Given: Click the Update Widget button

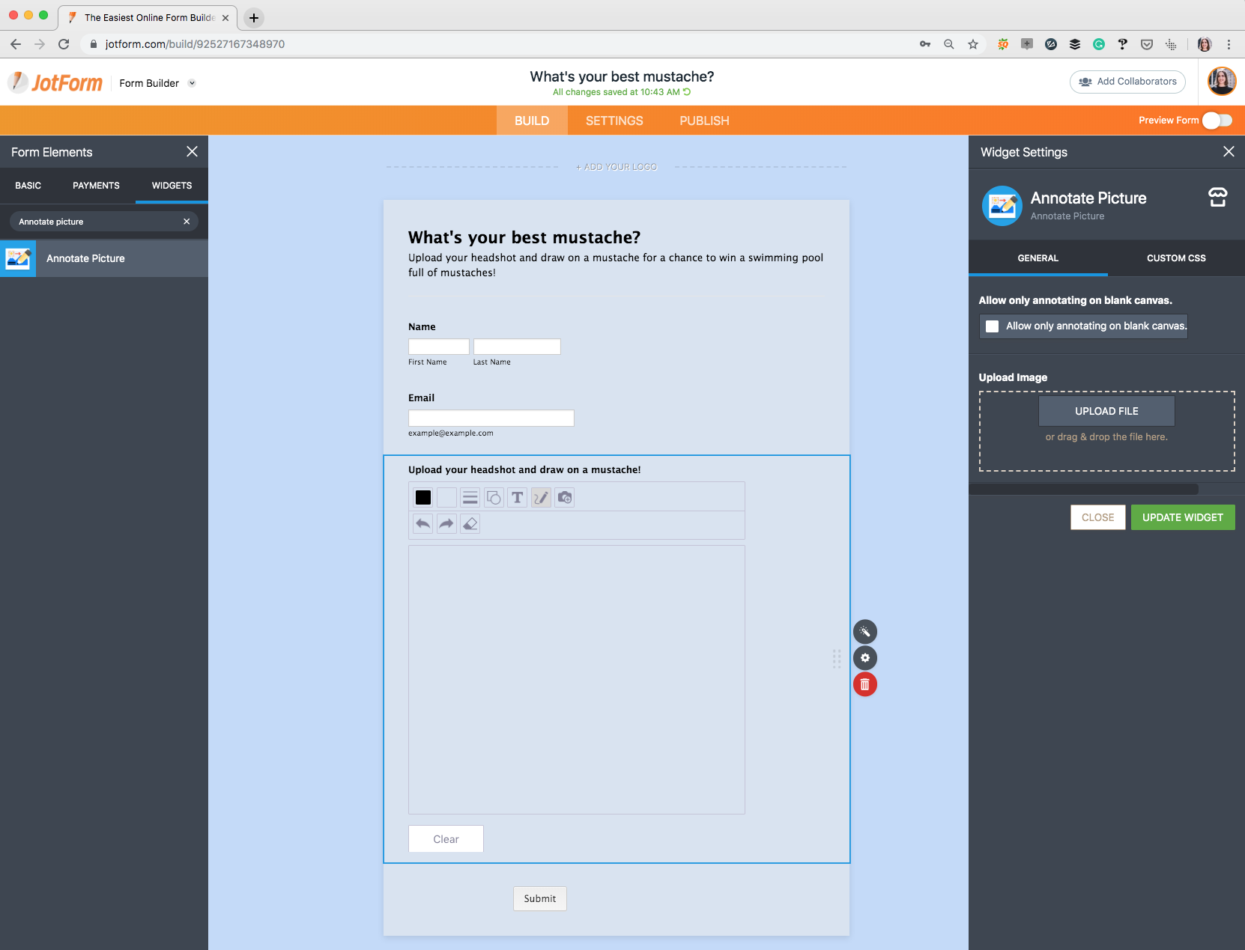Looking at the screenshot, I should pos(1183,517).
